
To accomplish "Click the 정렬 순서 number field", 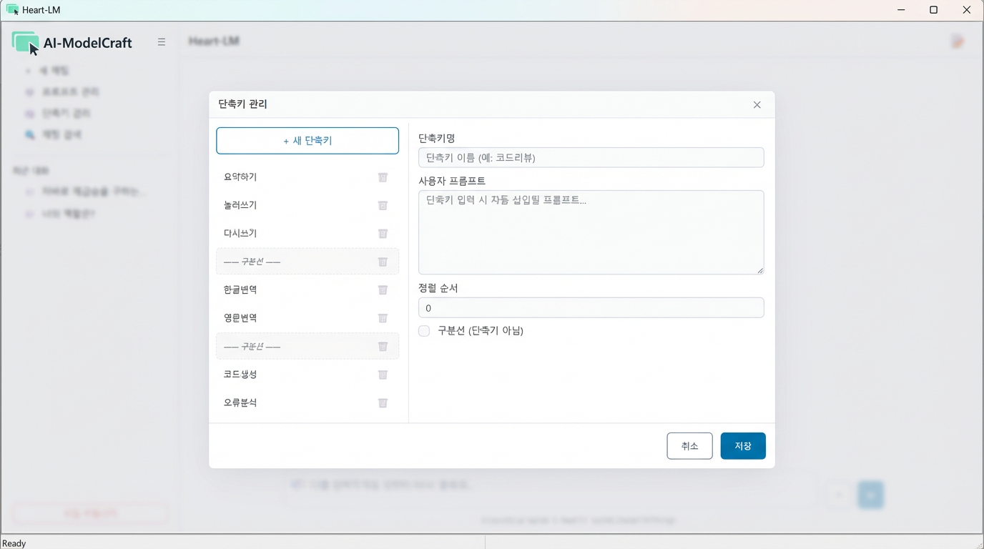I will point(591,307).
